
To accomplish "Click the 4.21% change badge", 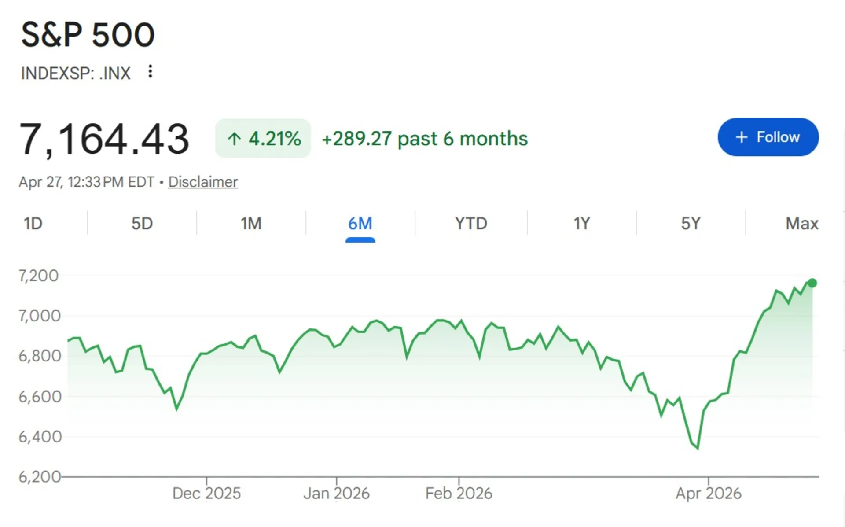I will (263, 139).
